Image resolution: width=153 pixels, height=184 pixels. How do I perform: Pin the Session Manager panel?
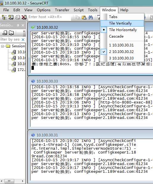18,25
